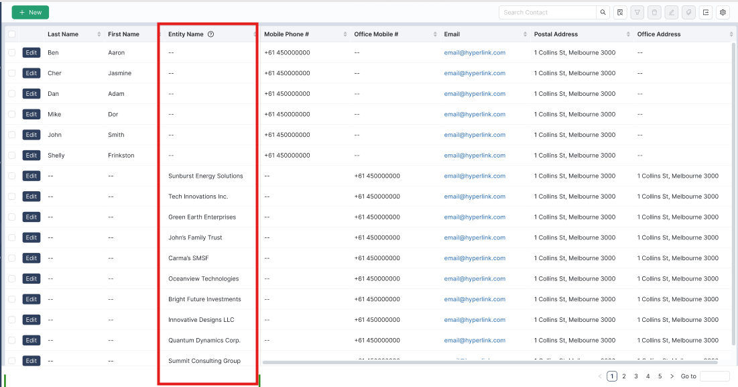Viewport: 738px width, 387px height.
Task: Check the box for Green Earth Enterprises
Action: pos(12,217)
